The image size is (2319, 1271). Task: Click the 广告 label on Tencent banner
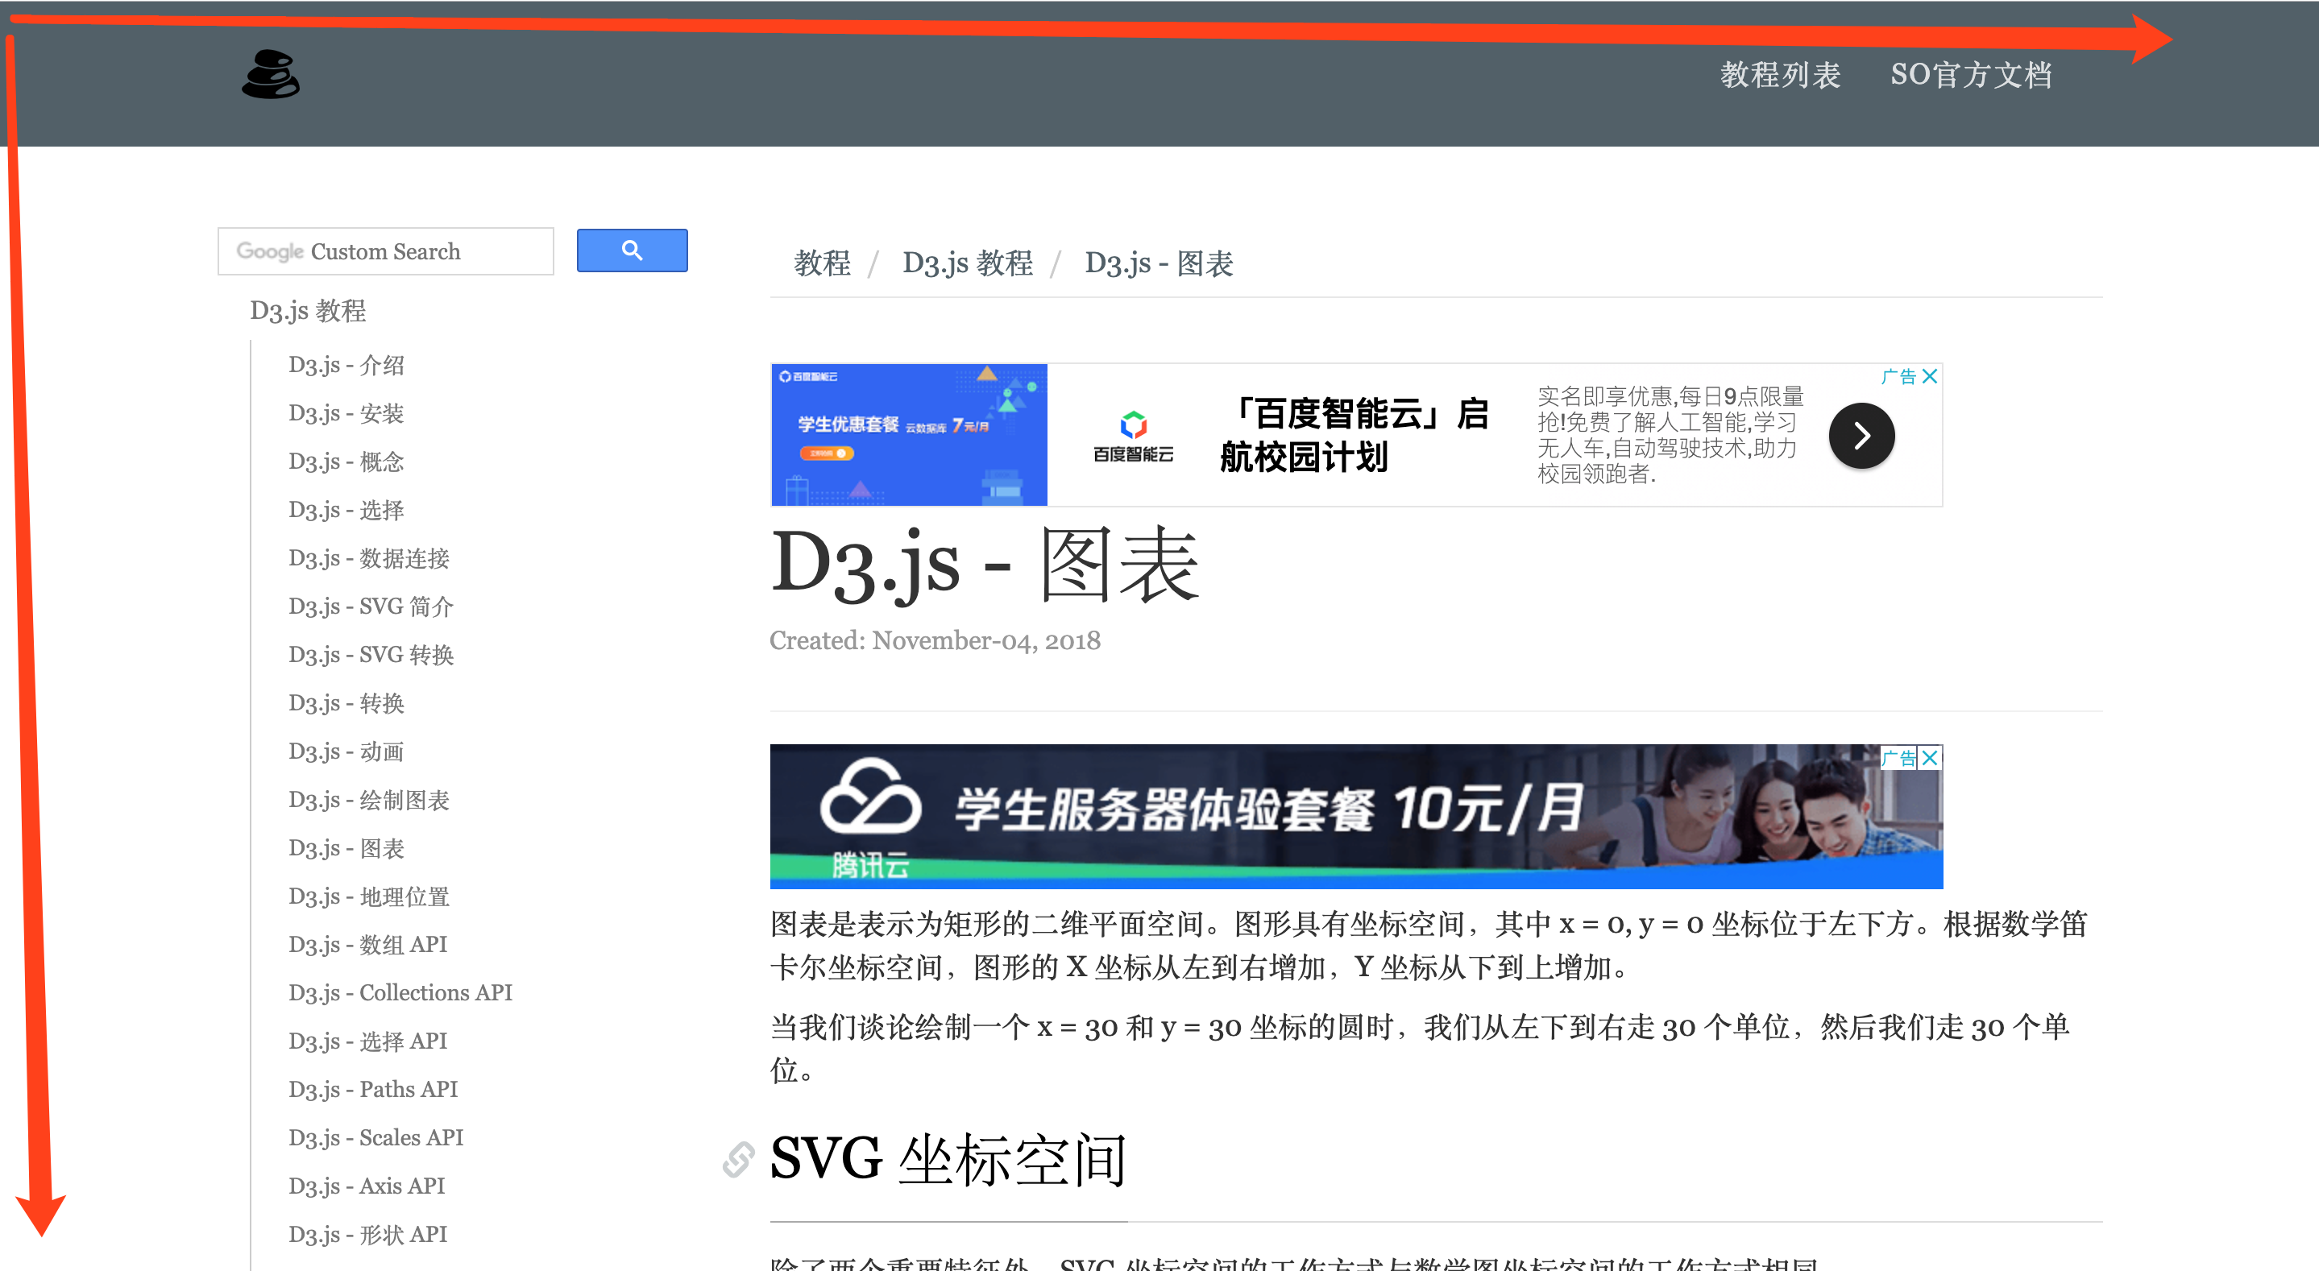pos(1898,758)
